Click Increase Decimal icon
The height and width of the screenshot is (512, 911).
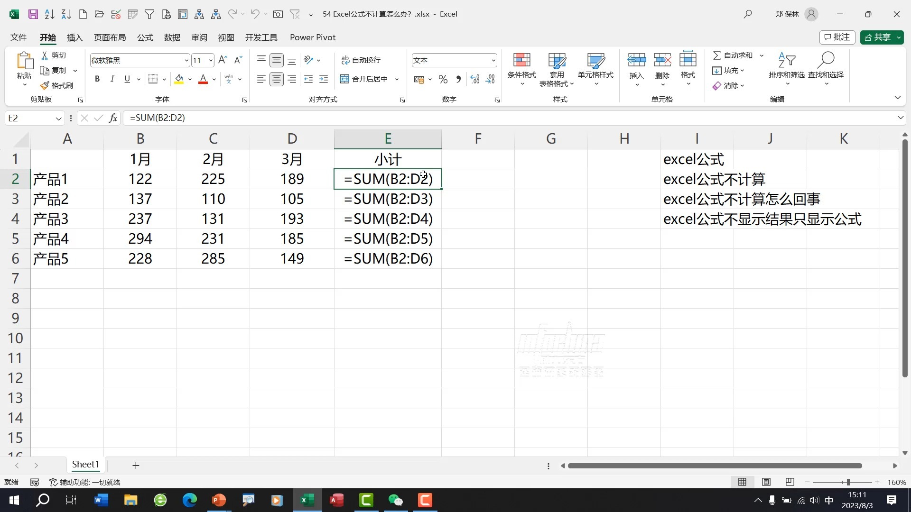tap(475, 79)
